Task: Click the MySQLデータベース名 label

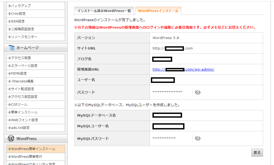Action: pyautogui.click(x=96, y=115)
